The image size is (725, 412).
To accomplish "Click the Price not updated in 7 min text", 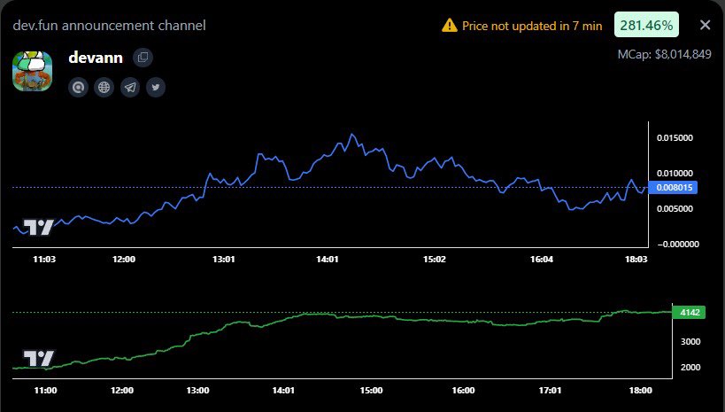I will pyautogui.click(x=532, y=26).
